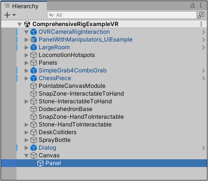Viewport: 208px width, 181px height.
Task: Open the plus create-object dropdown
Action: tap(10, 15)
